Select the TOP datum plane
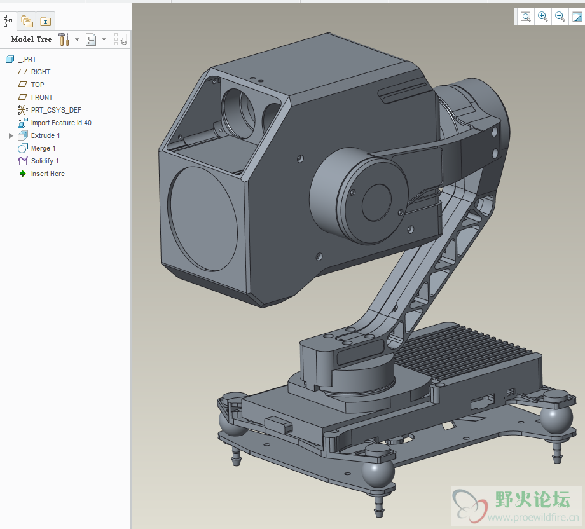This screenshot has width=585, height=529. pyautogui.click(x=38, y=85)
